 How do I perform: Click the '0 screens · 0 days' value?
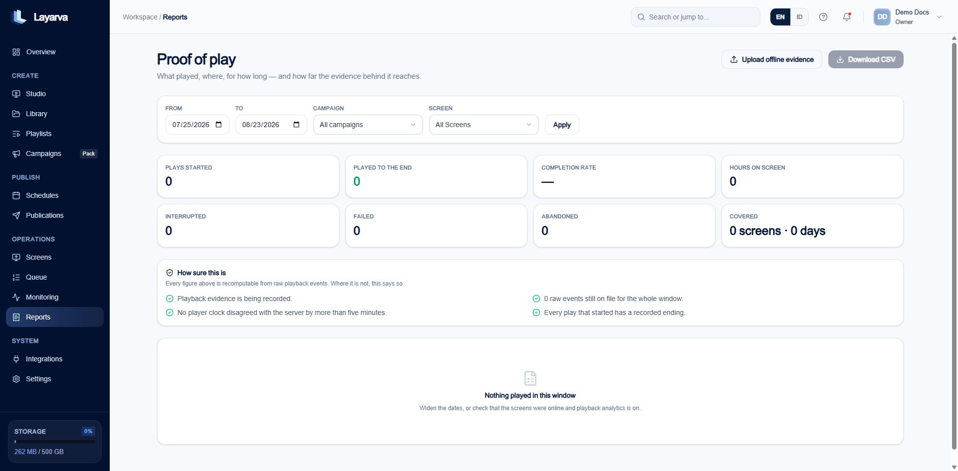coord(777,231)
